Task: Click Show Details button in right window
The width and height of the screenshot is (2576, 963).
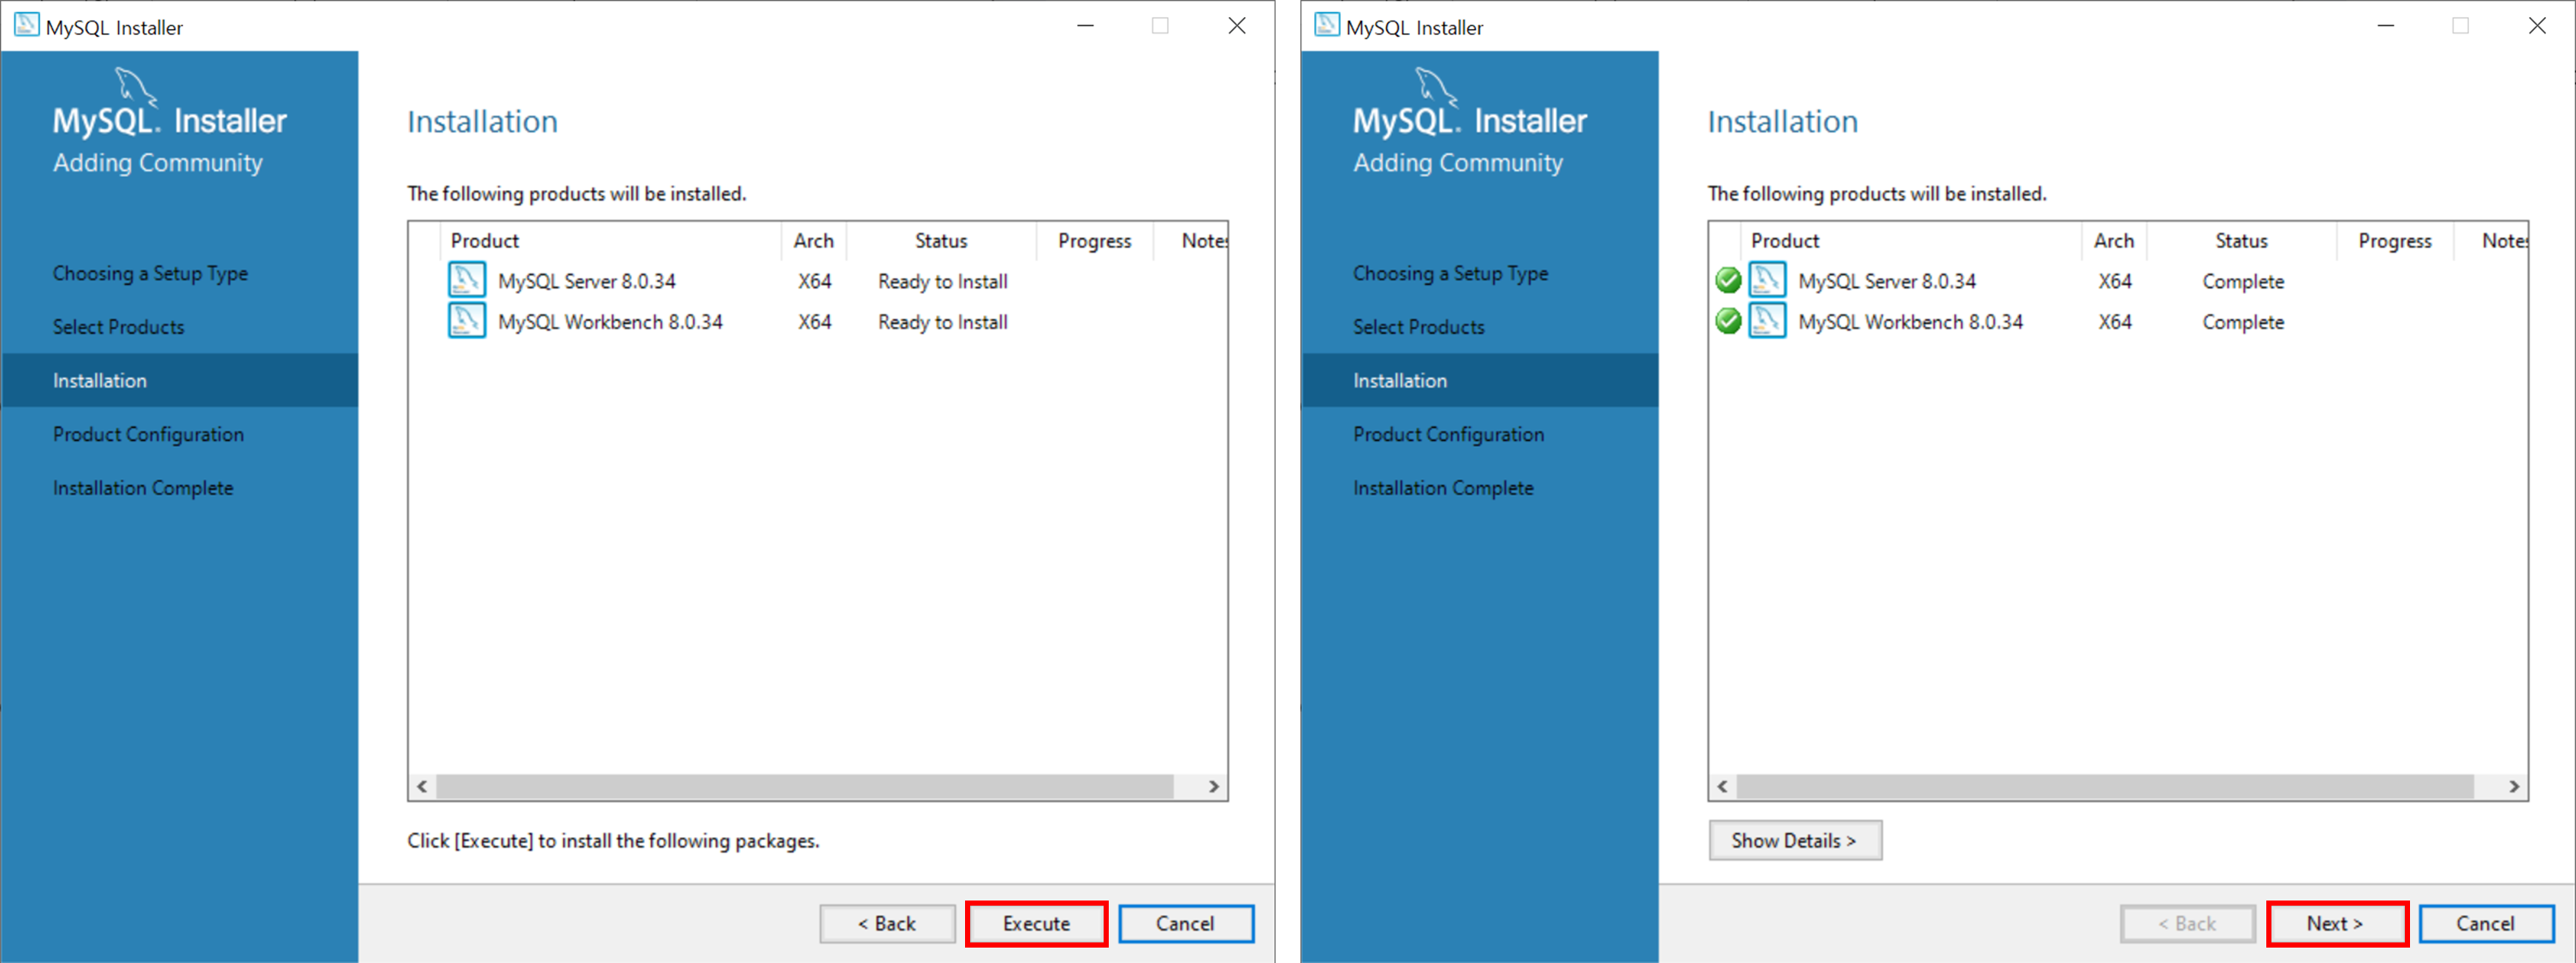Action: (1795, 840)
